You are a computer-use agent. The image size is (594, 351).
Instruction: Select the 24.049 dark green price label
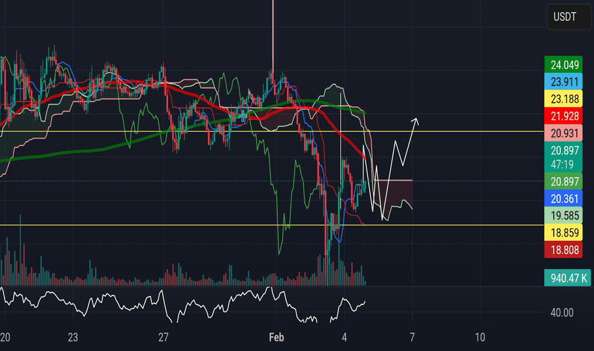[x=563, y=65]
